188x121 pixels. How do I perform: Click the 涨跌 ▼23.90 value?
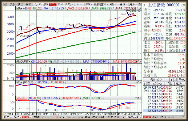coord(159,18)
